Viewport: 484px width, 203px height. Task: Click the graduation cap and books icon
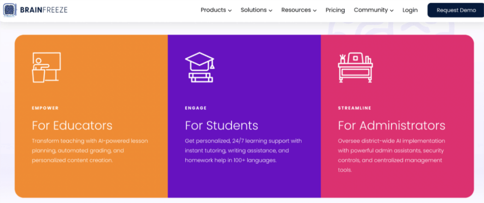point(199,67)
